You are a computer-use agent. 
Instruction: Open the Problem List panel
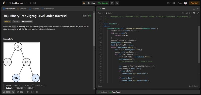point(16,3)
